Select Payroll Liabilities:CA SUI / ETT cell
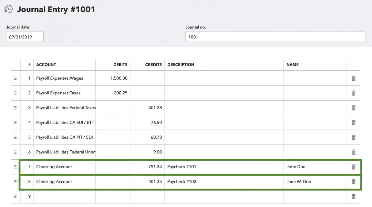This screenshot has height=207, width=372. pos(64,123)
